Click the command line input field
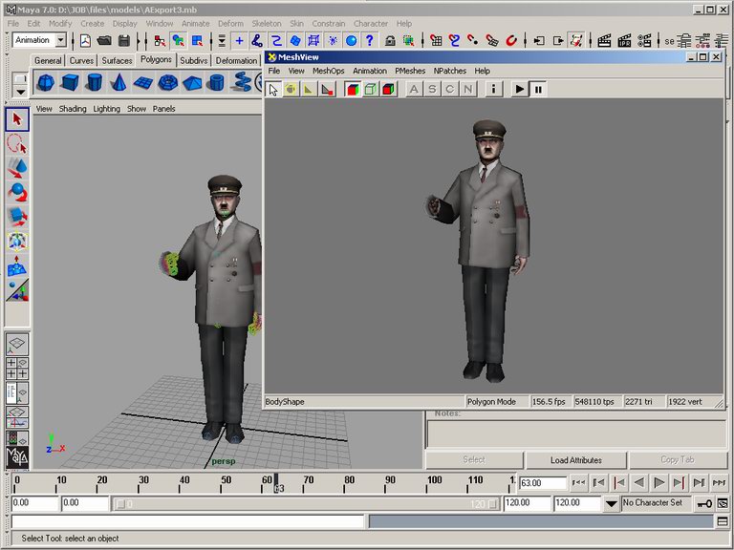This screenshot has height=550, width=734. [187, 521]
